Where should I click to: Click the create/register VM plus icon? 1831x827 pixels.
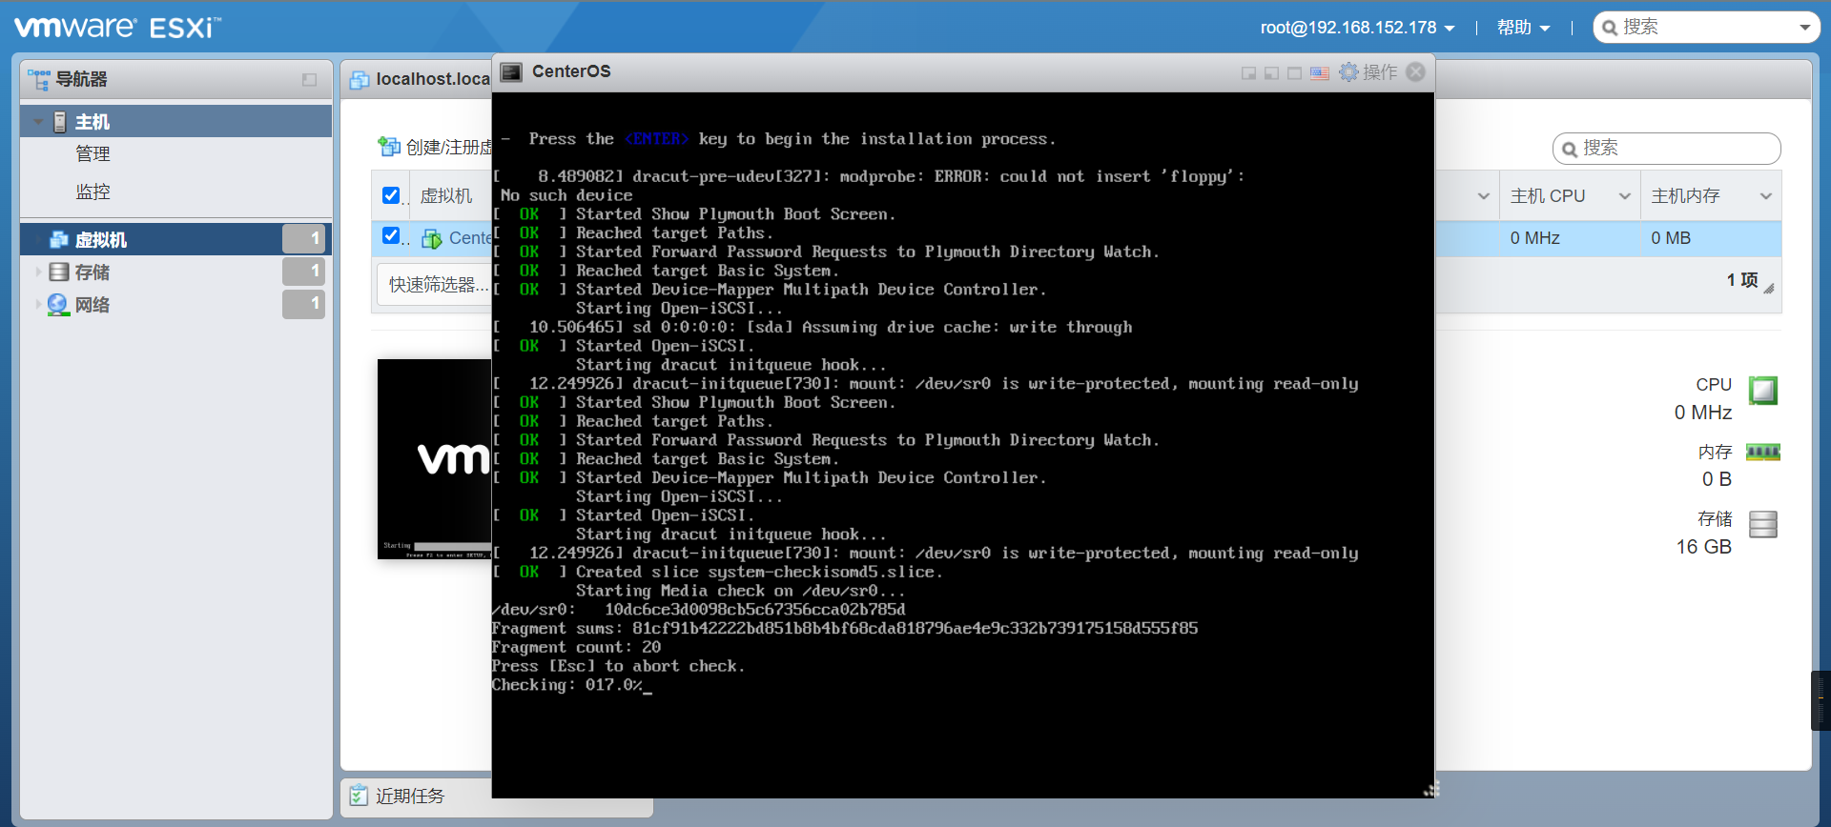pos(388,147)
